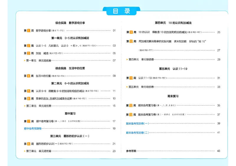The width and height of the screenshot is (236, 166).
Task: Click the 目录 title banner
Action: 122,11
